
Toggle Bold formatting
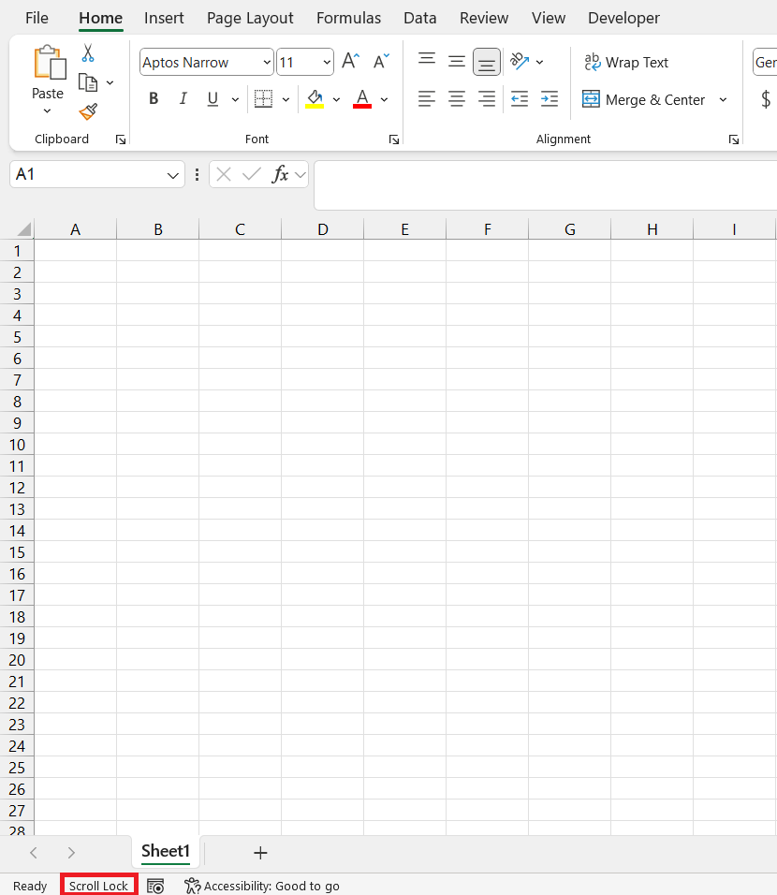pyautogui.click(x=153, y=98)
